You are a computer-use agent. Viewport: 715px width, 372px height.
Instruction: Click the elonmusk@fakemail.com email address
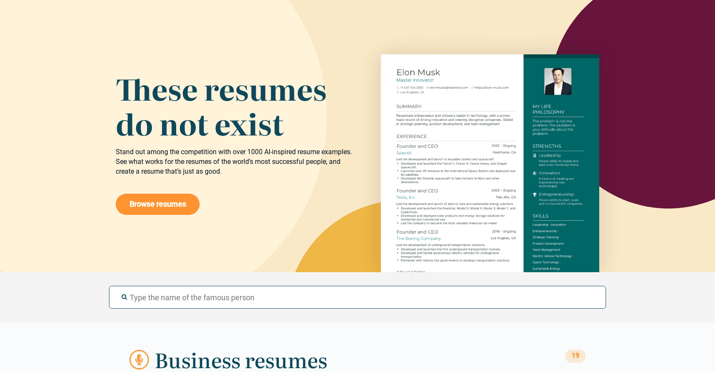[449, 88]
